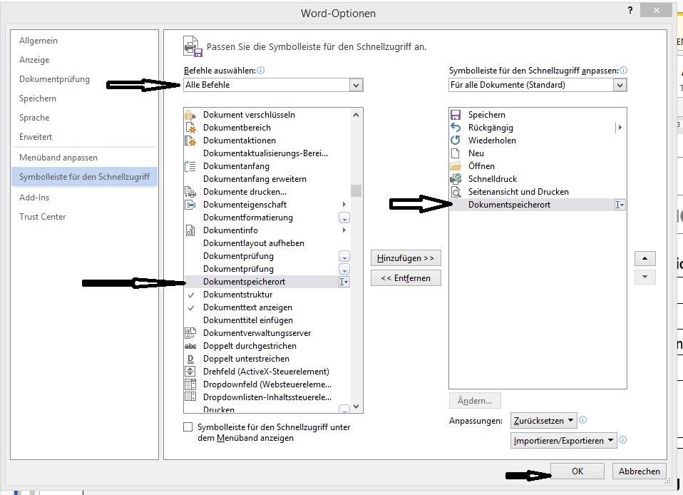Click info icon next to Befehle auswählen

260,70
